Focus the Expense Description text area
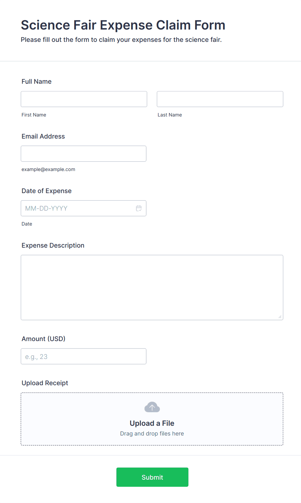This screenshot has width=301, height=503. 152,287
